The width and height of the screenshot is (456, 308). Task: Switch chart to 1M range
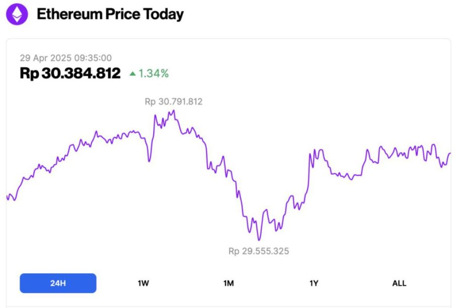pos(228,283)
